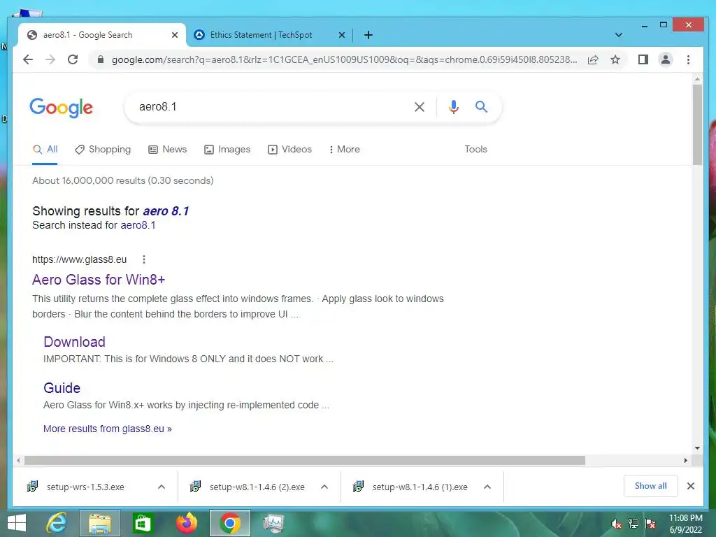Open the Guide sublink
The image size is (716, 537).
click(62, 387)
